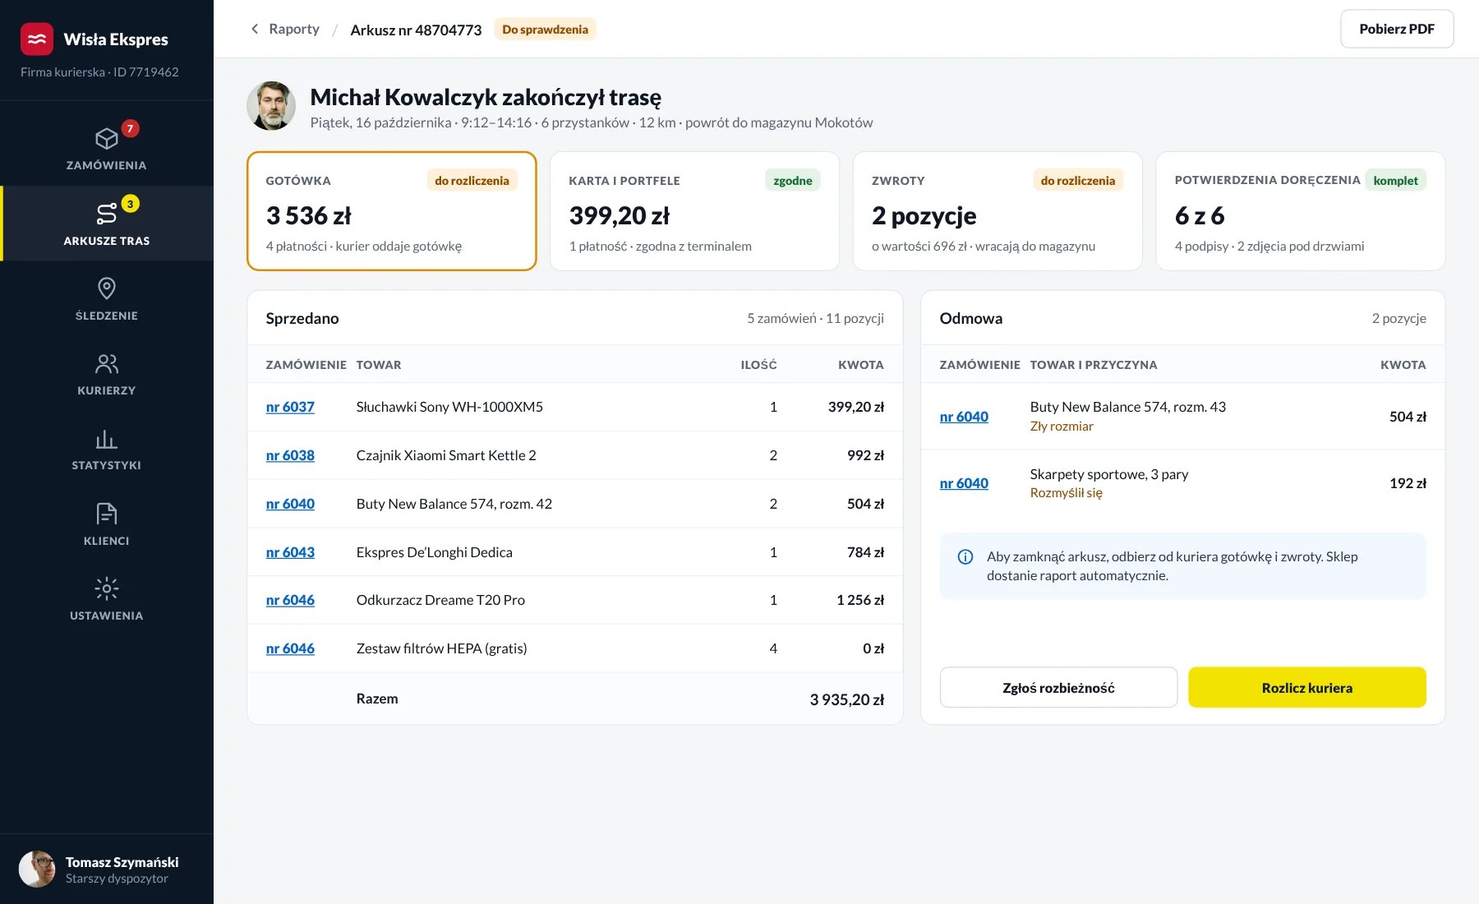
Task: Open nr 6046 link for Zestaw filtrów HEPA
Action: tap(290, 648)
